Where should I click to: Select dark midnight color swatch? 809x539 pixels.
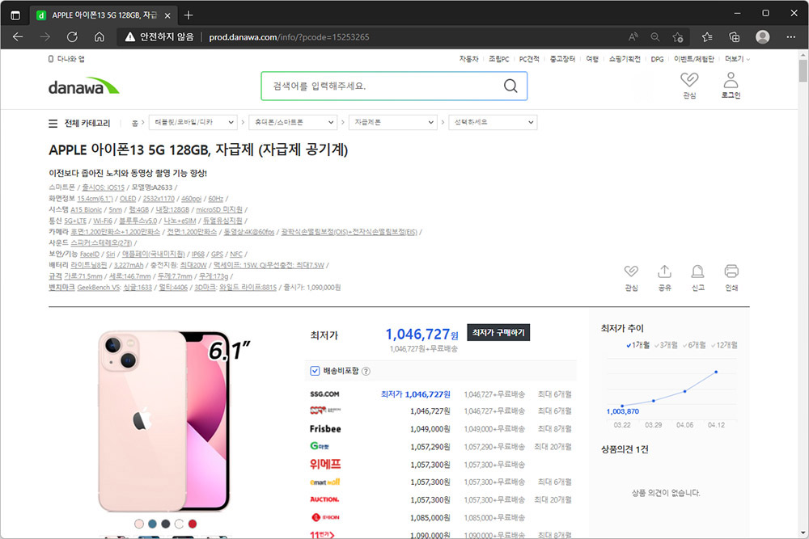(166, 524)
